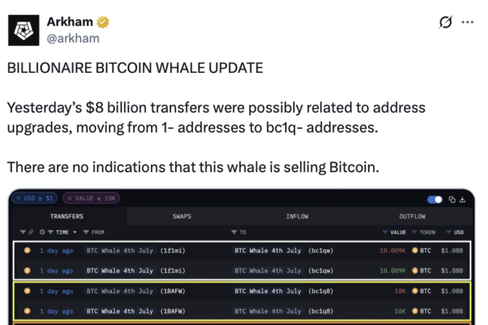488x325 pixels.
Task: Open the TO column filter
Action: click(234, 232)
